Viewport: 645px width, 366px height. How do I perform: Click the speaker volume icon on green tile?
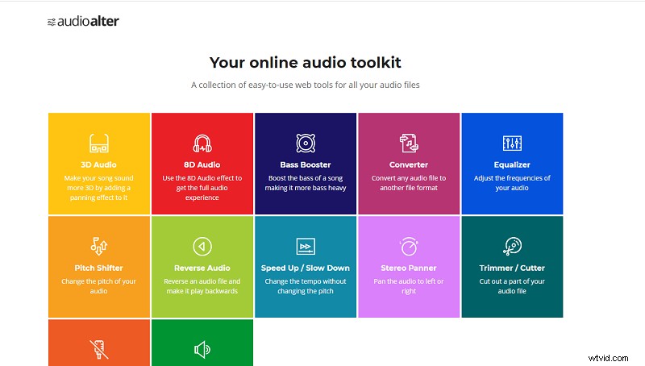tap(202, 349)
